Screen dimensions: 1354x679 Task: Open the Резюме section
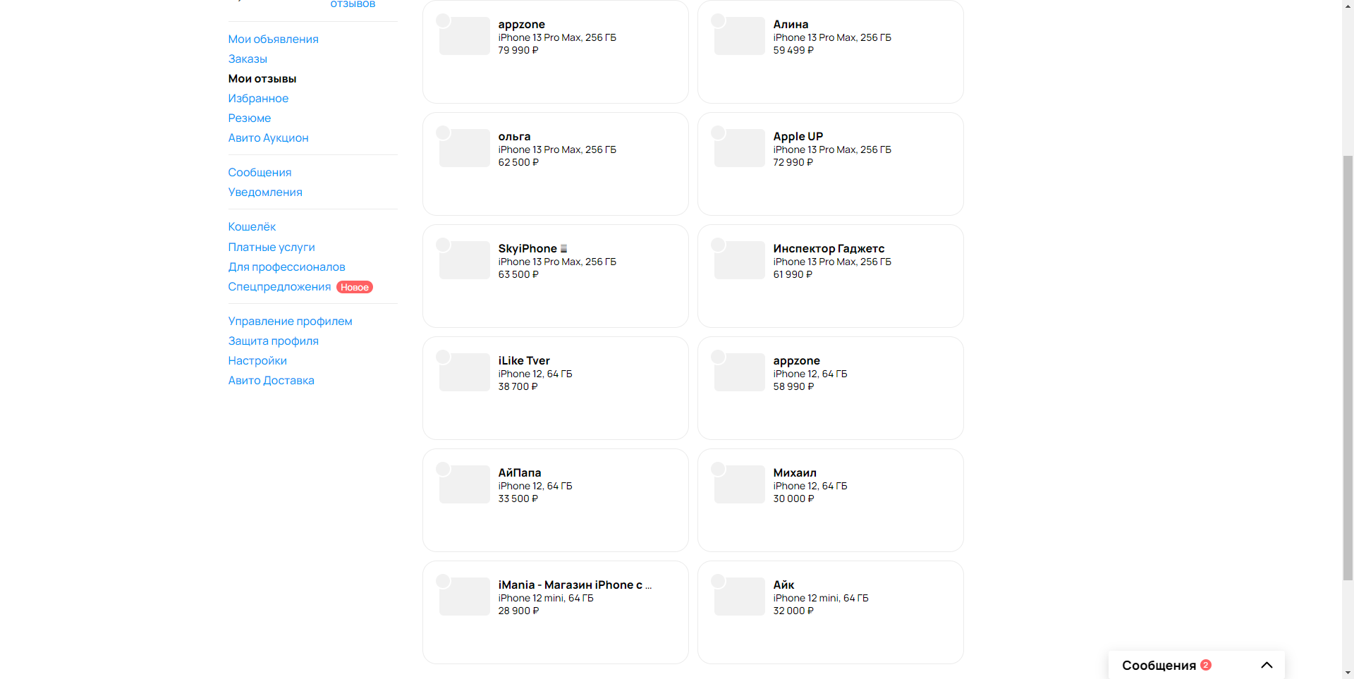[250, 118]
